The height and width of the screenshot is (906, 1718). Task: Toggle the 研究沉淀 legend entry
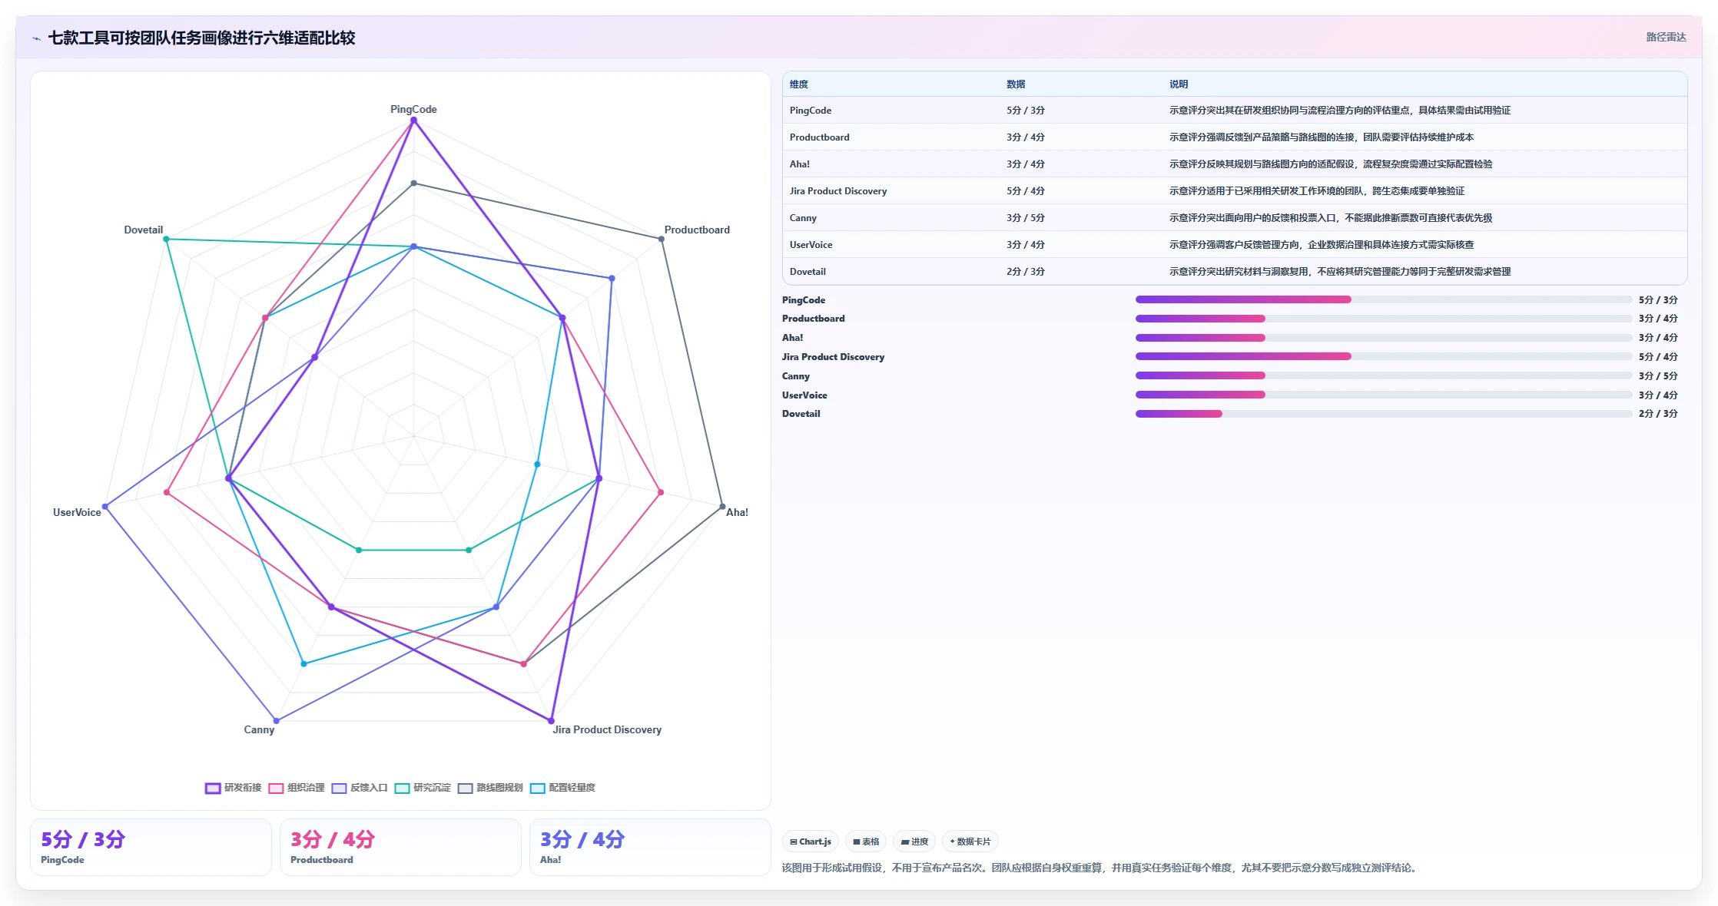click(423, 788)
